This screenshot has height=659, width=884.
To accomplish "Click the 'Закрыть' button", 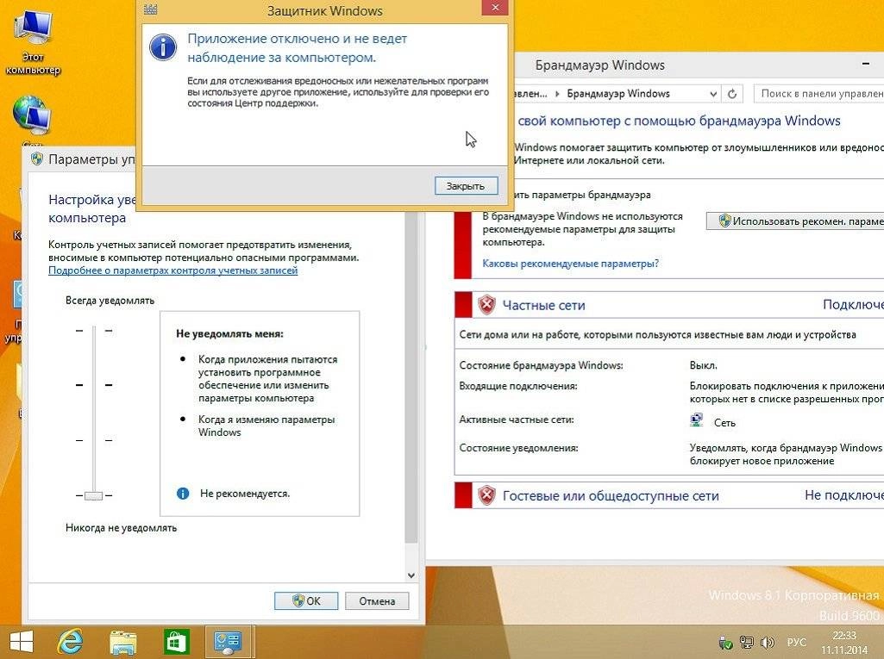I will 466,186.
